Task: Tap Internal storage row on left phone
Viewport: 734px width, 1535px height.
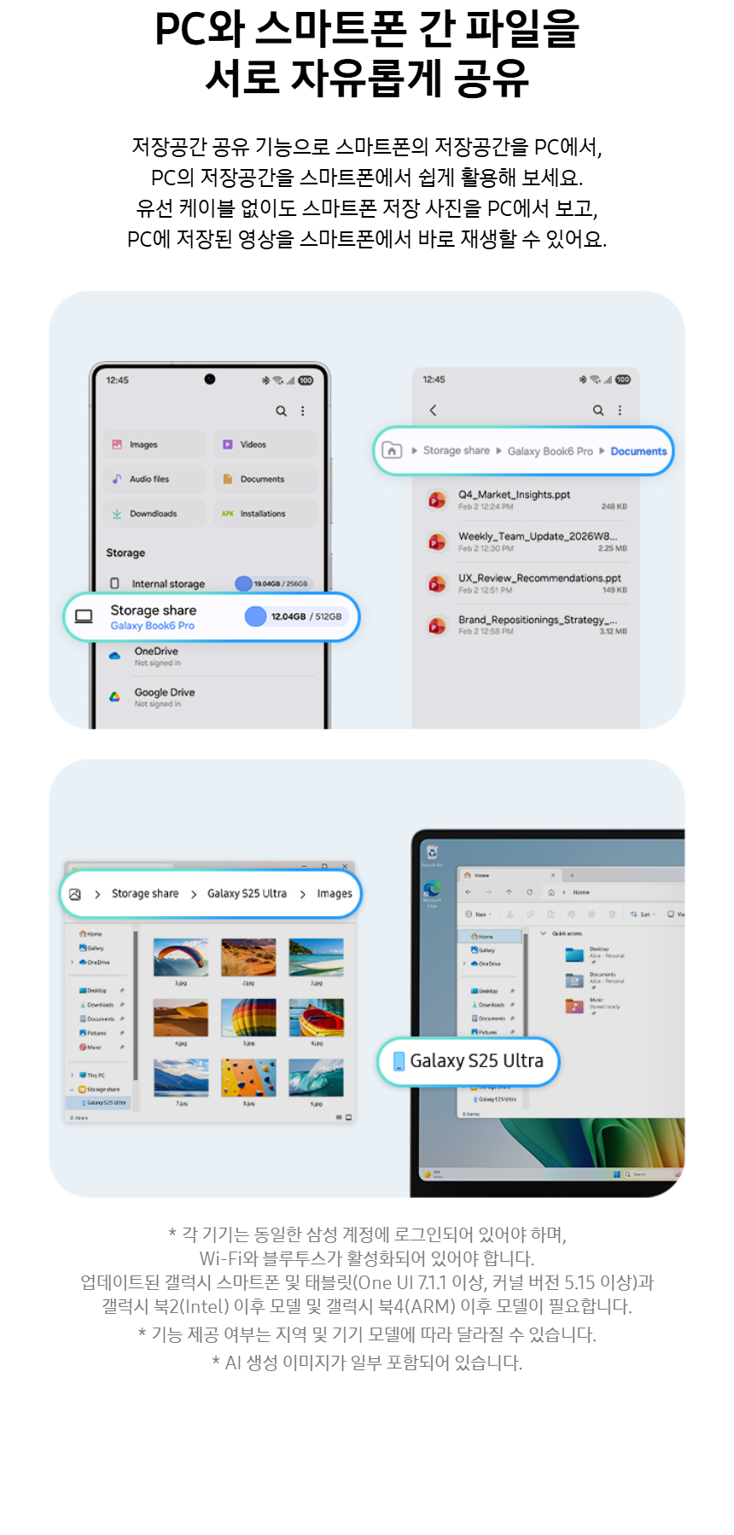Action: (210, 583)
